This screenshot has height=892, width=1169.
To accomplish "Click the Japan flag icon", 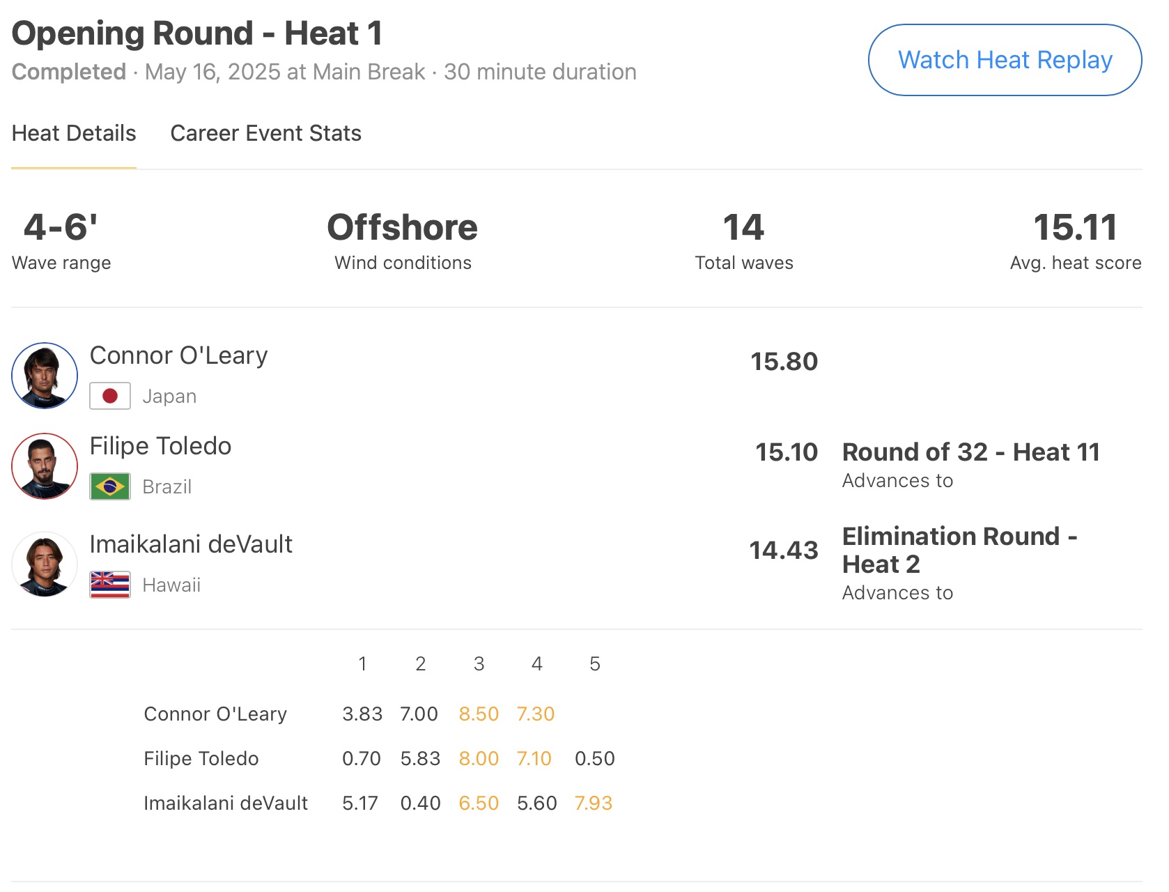I will [110, 396].
